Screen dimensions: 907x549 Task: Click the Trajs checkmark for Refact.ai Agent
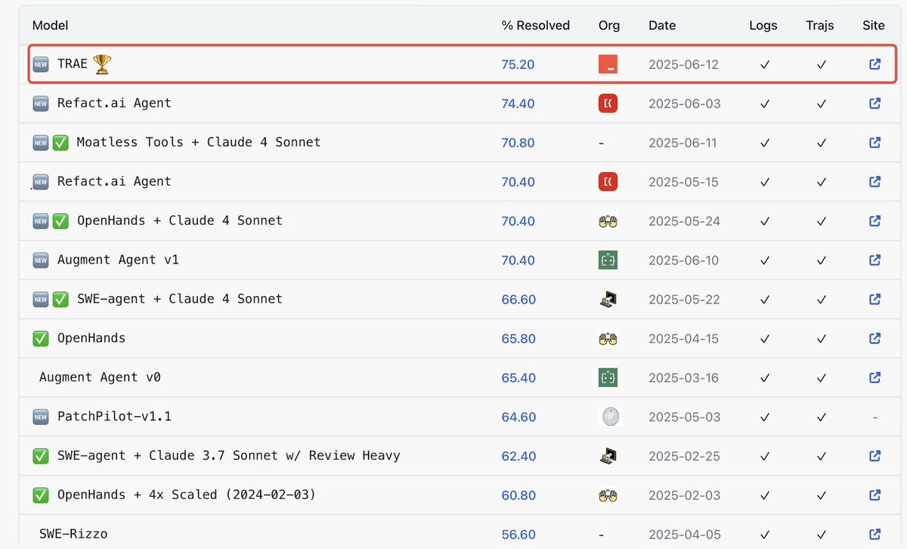(821, 103)
